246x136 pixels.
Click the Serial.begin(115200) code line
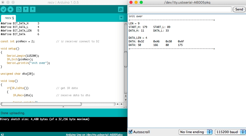[23, 56]
